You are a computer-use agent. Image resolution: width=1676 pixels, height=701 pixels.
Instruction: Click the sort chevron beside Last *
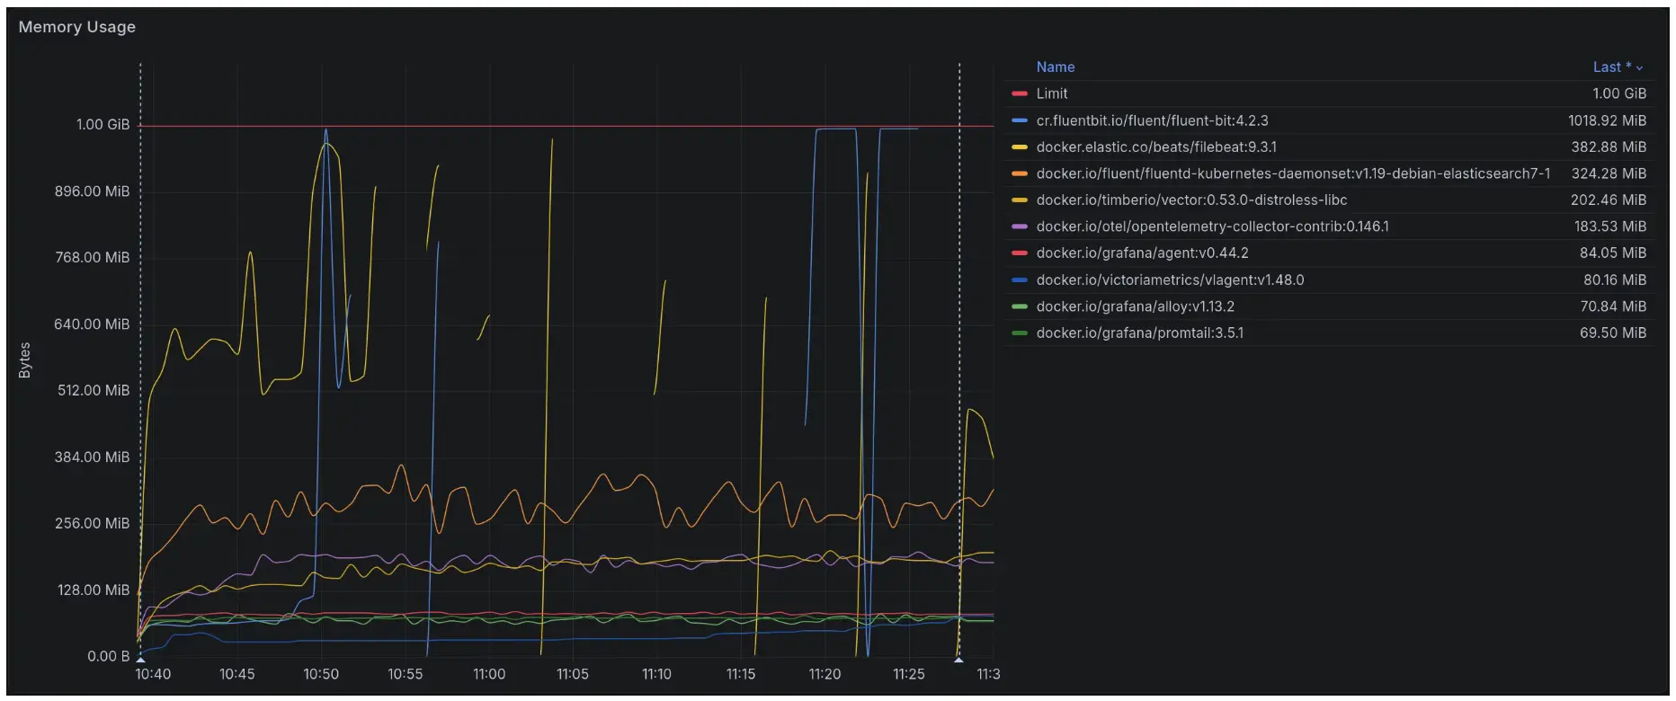click(1639, 67)
